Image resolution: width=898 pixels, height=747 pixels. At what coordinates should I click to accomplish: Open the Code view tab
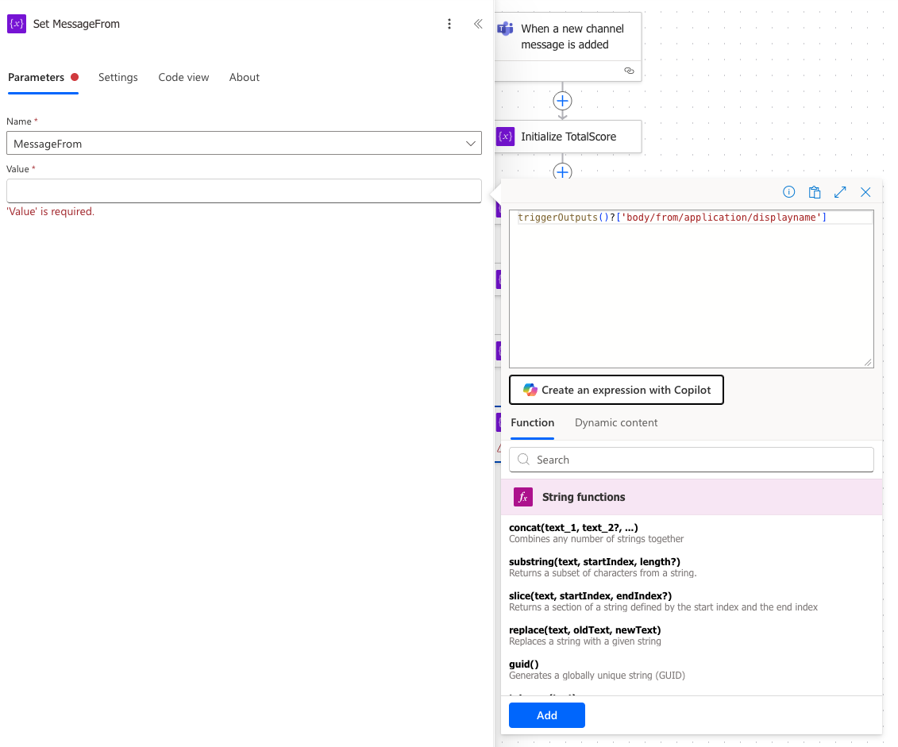click(183, 77)
